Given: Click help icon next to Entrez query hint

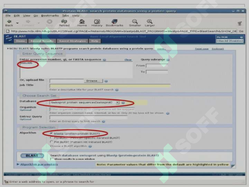Looking at the screenshot, I should (103, 122).
